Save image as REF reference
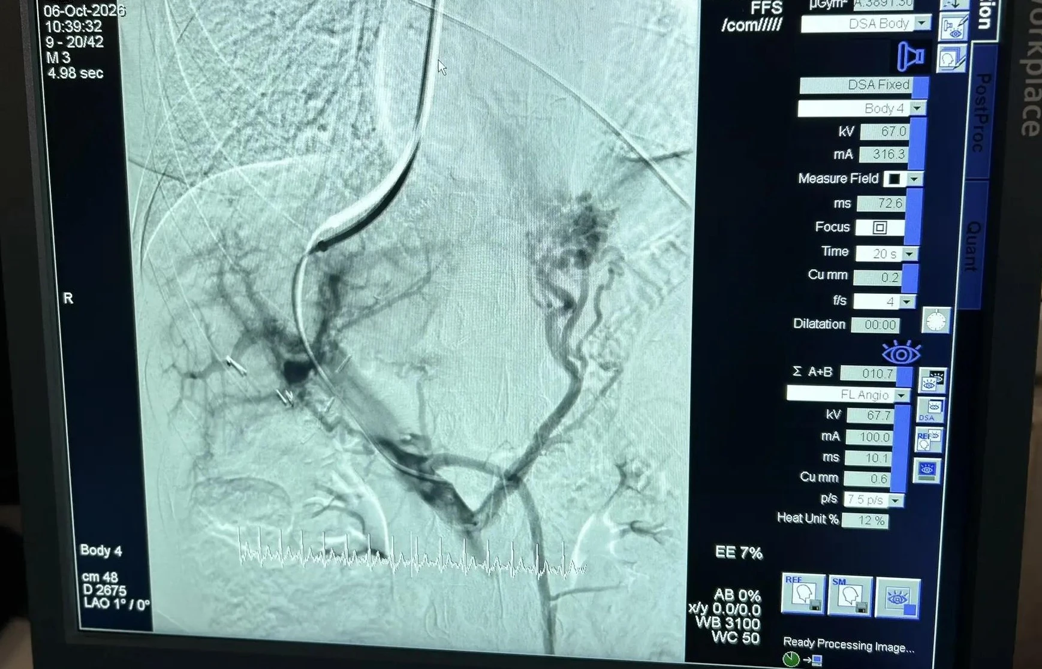The image size is (1042, 669). tap(803, 593)
